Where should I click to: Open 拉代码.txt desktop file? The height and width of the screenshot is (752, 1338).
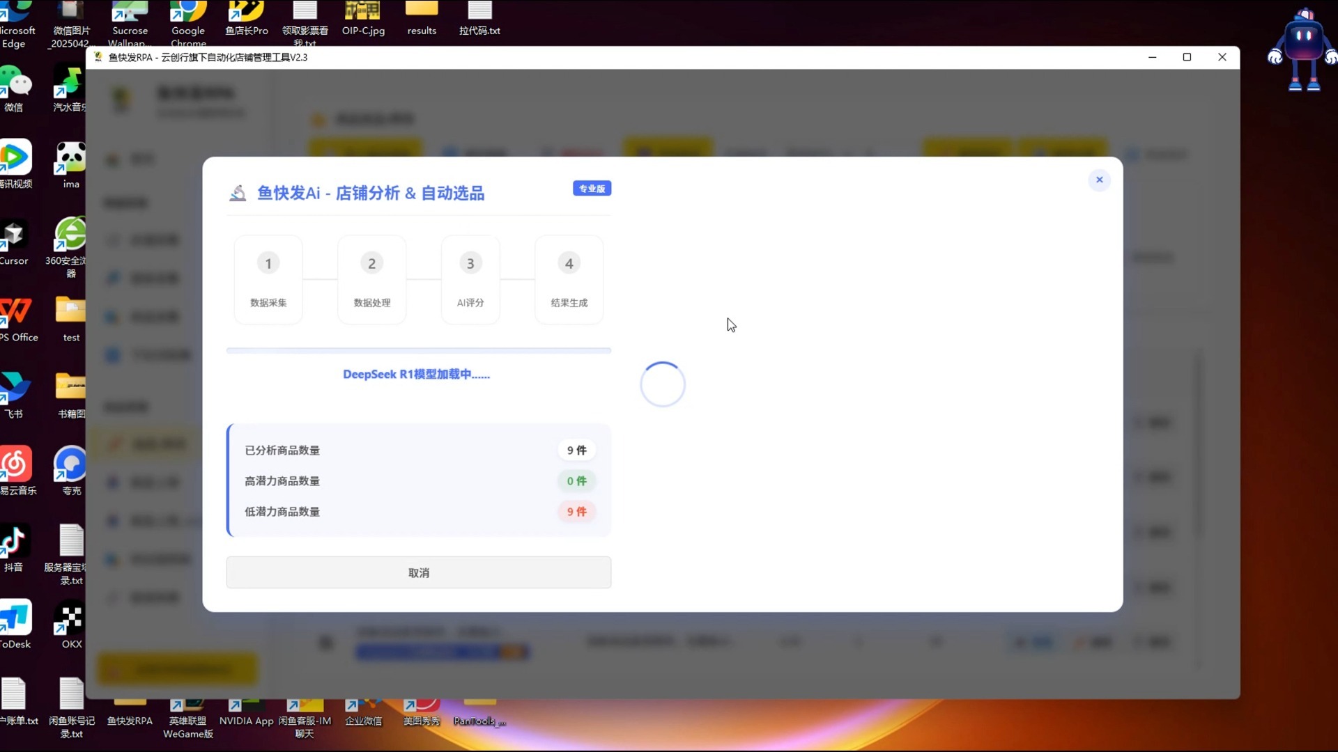point(479,19)
